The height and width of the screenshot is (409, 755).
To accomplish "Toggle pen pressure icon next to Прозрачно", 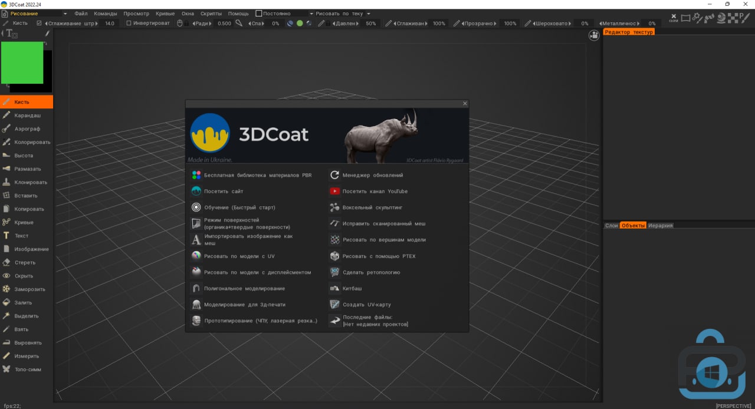I will point(456,24).
